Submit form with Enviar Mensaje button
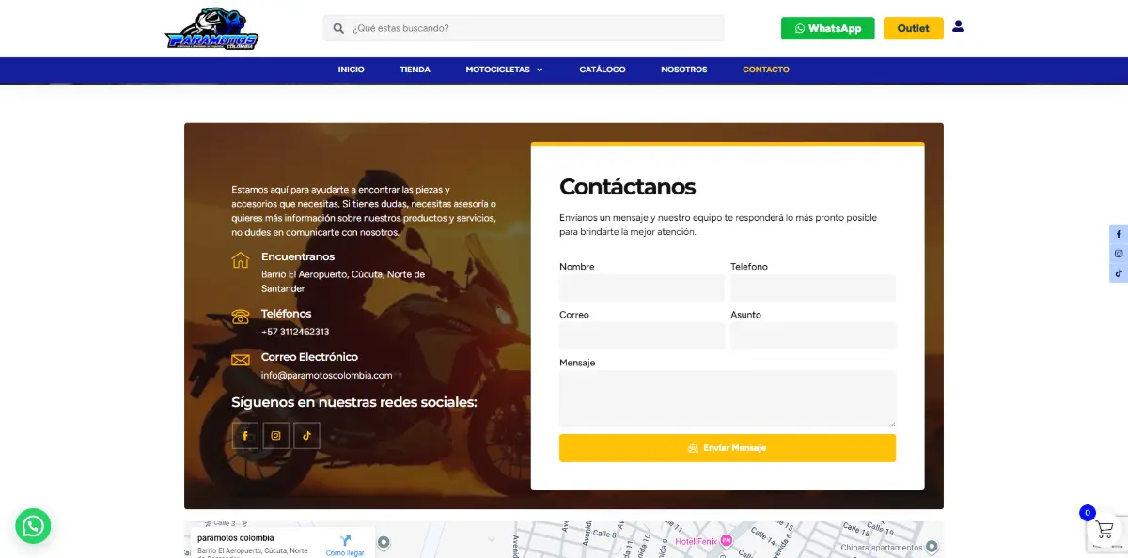 (728, 448)
